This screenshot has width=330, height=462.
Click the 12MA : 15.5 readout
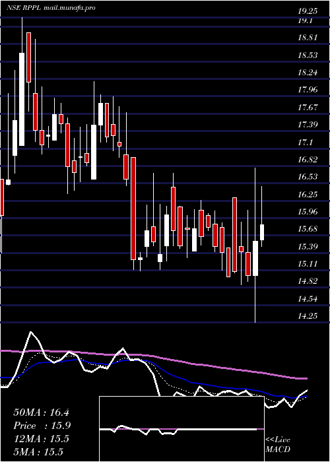pos(41,439)
